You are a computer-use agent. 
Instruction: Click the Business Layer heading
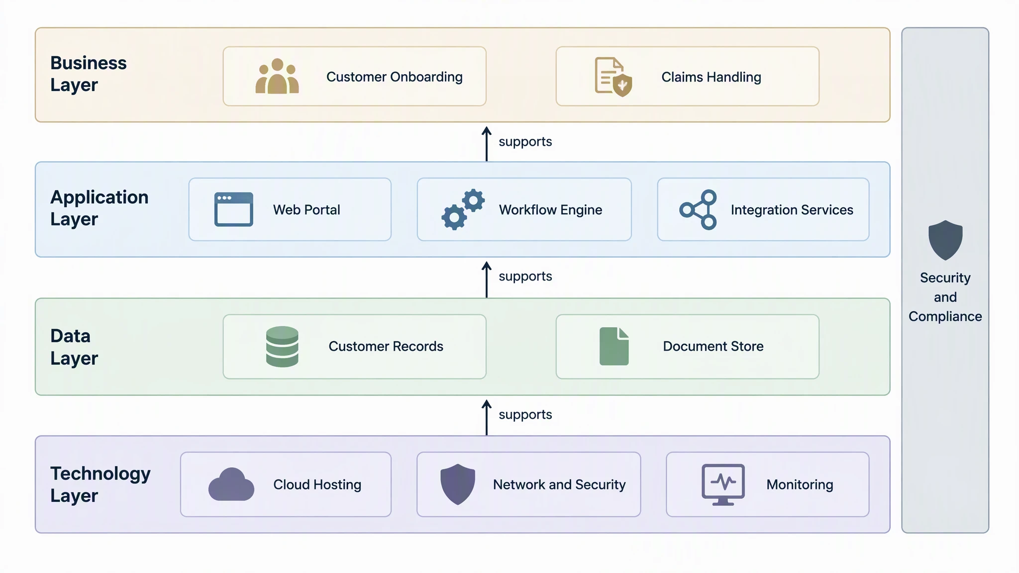89,74
